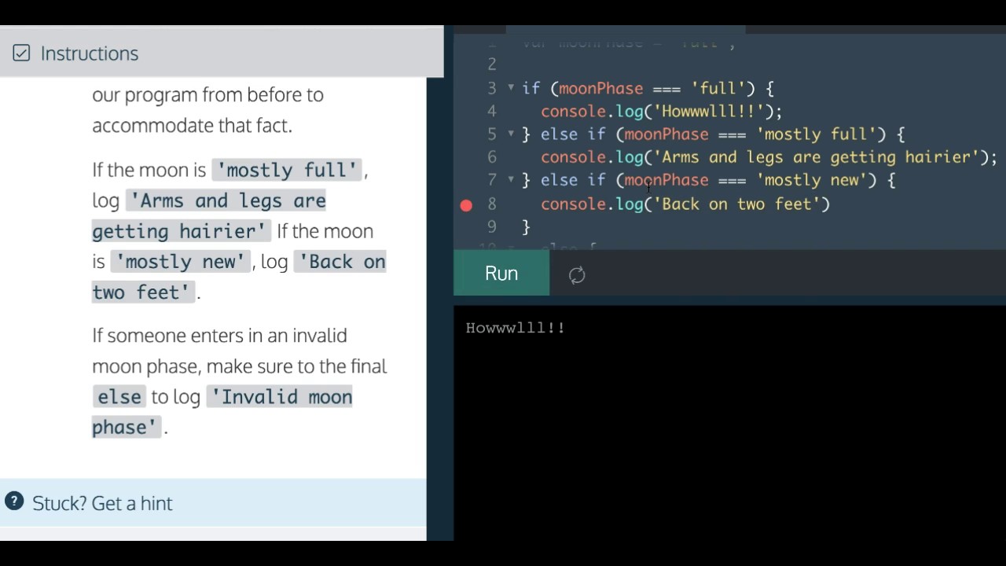
Task: Collapse the if block on line 3
Action: [511, 88]
